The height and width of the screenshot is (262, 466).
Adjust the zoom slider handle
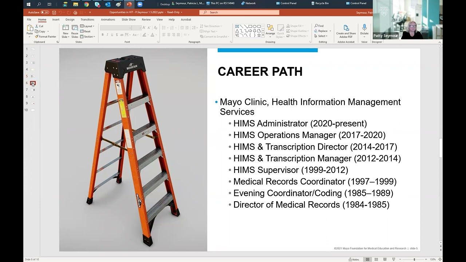[414, 259]
